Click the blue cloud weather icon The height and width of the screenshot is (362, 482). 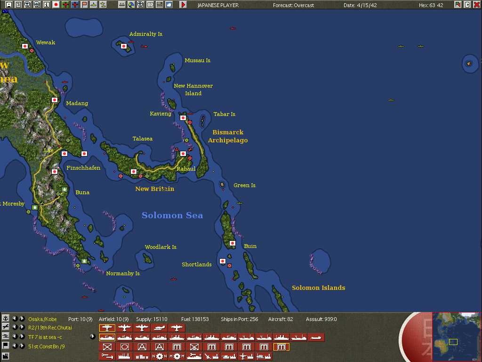[x=169, y=5]
